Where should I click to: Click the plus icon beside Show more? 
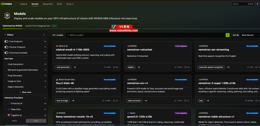(20, 92)
